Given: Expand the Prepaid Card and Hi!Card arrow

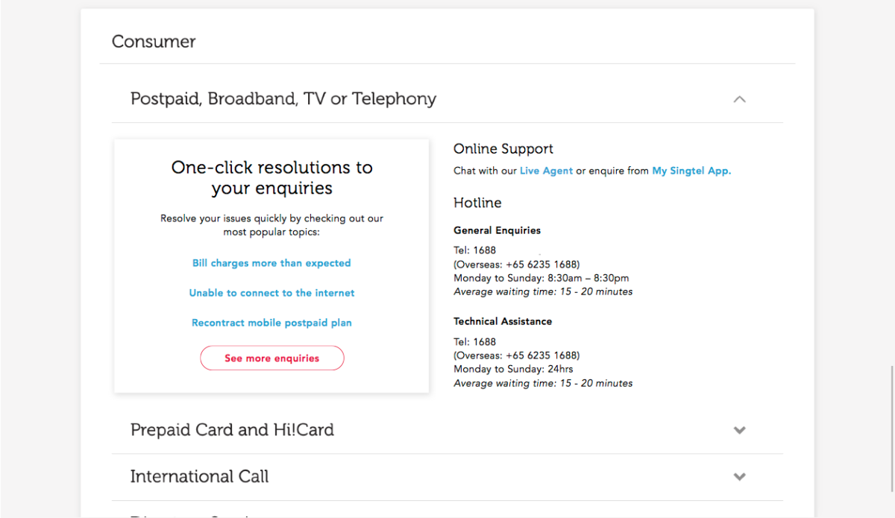Looking at the screenshot, I should point(739,430).
